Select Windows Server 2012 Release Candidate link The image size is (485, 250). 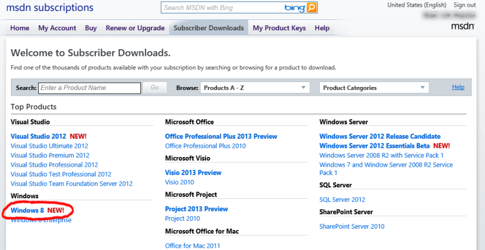click(x=379, y=136)
